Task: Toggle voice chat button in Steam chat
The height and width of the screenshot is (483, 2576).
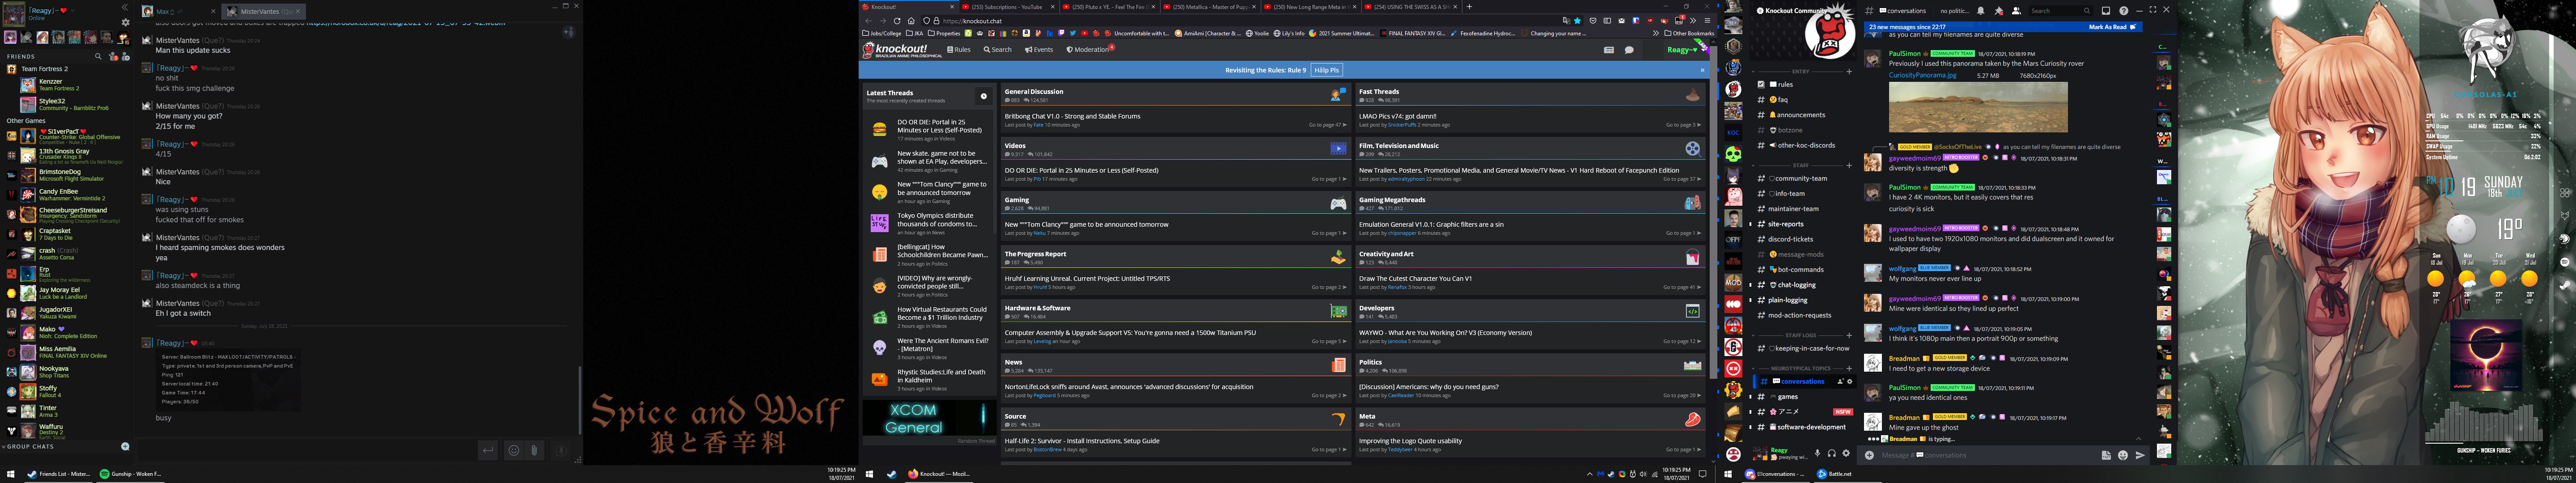Action: pyautogui.click(x=560, y=450)
